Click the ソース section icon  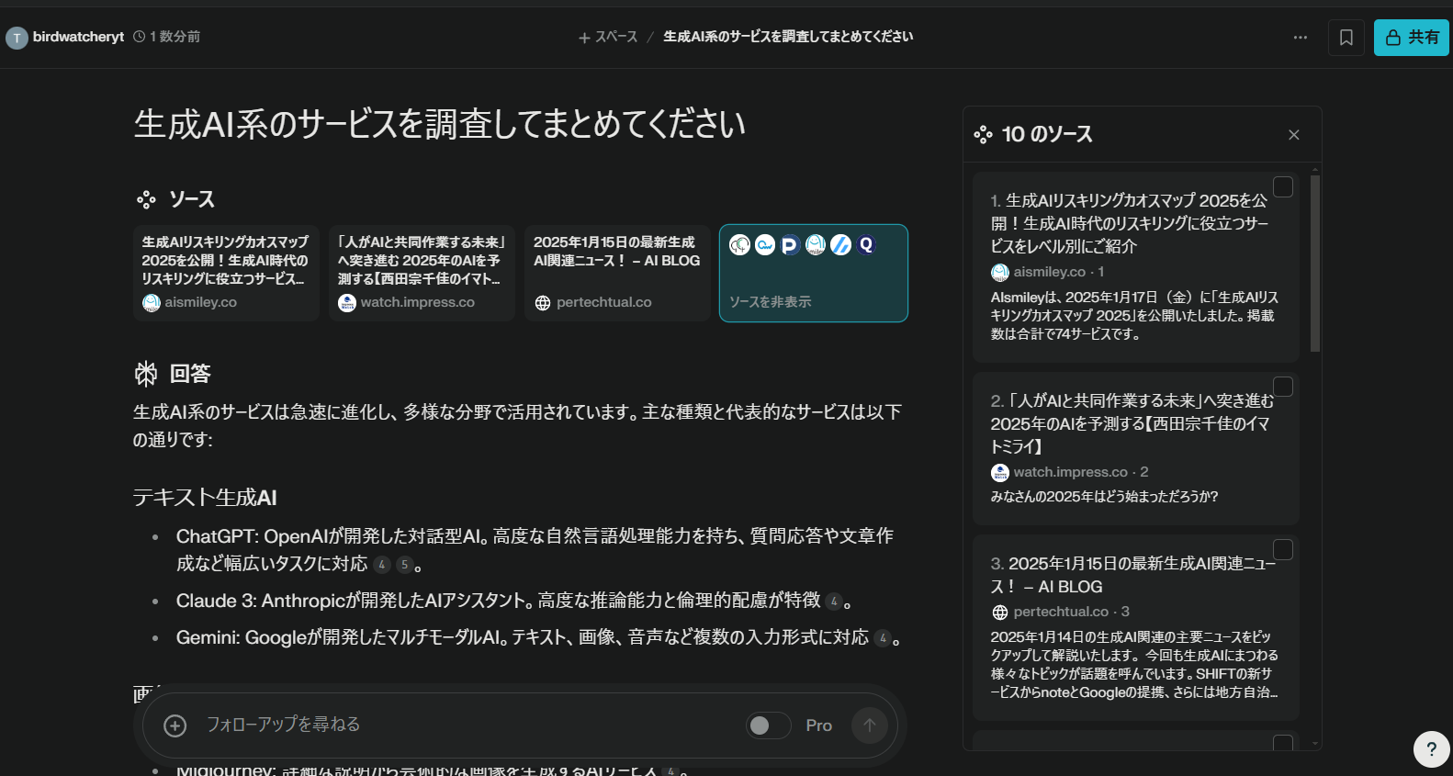(146, 199)
